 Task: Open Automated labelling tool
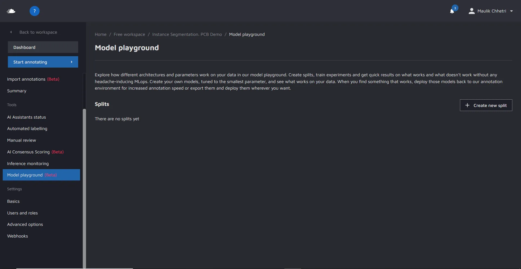27,129
